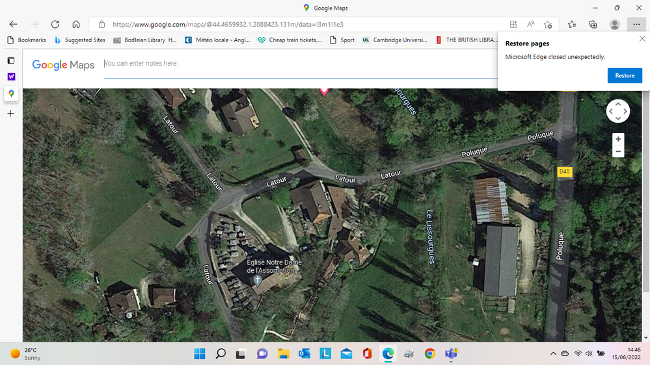This screenshot has height=365, width=650.
Task: Close the Restore pages popup
Action: (x=642, y=38)
